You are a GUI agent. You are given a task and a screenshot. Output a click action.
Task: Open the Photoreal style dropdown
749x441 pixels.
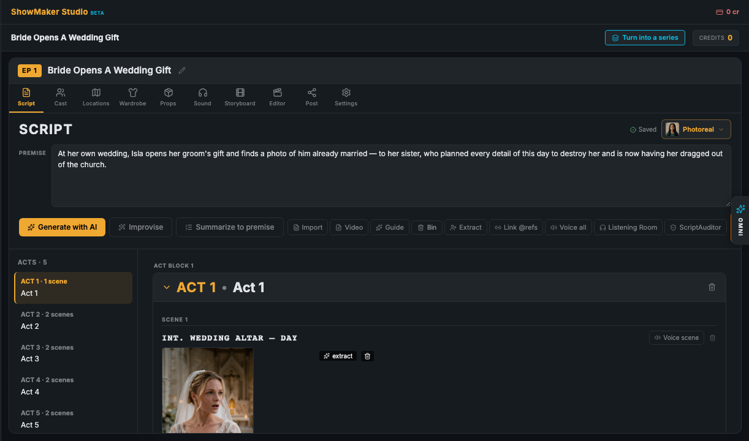(x=696, y=129)
